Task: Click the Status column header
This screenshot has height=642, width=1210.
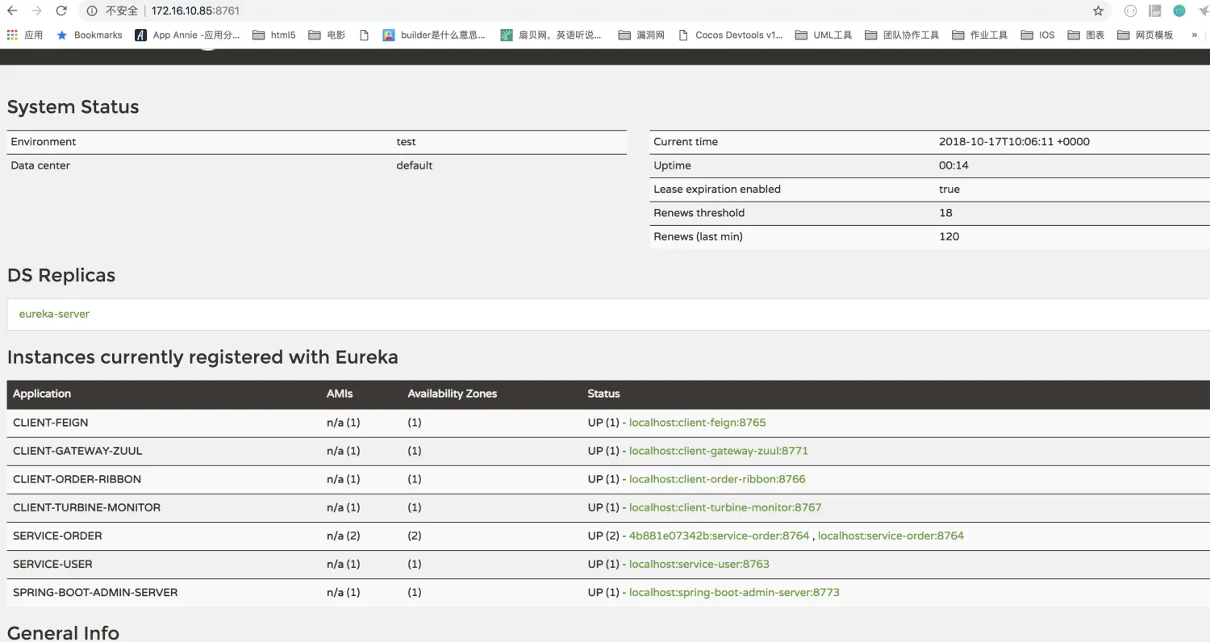Action: pos(603,394)
